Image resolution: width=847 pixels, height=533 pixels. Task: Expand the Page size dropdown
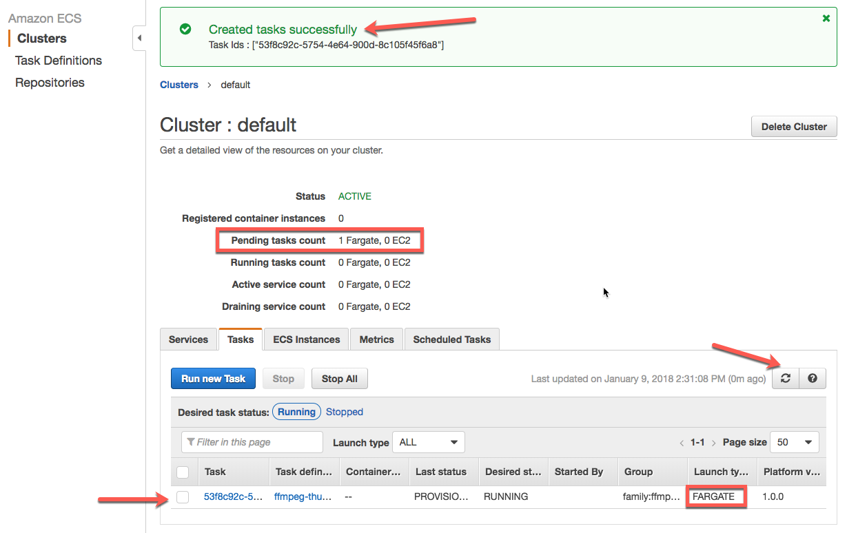[x=795, y=442]
